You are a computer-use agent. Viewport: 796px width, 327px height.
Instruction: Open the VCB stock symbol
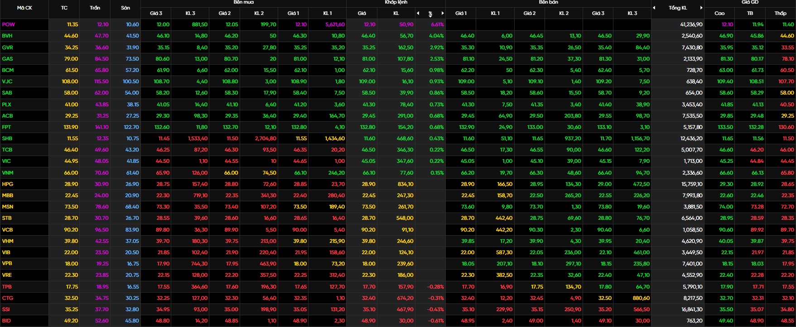pyautogui.click(x=7, y=230)
